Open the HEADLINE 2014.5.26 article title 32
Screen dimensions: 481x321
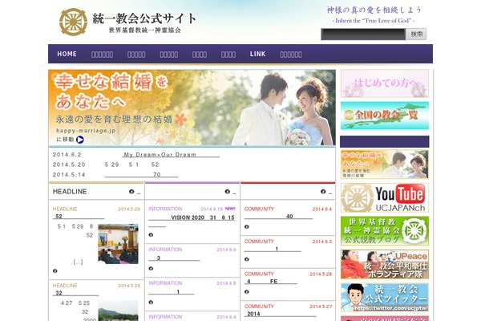click(x=76, y=293)
